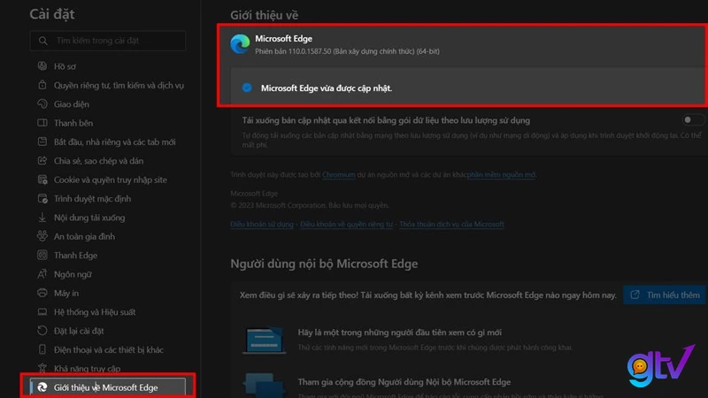708x398 pixels.
Task: Click the Hệ thống và Hiệu suất icon
Action: [x=42, y=312]
